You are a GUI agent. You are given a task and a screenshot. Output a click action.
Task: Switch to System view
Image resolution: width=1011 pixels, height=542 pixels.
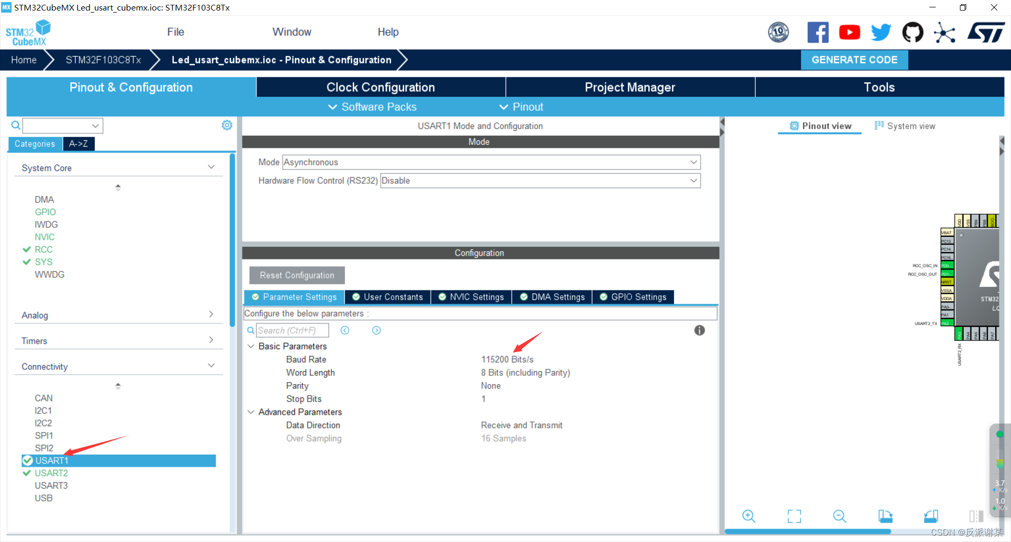coord(905,126)
